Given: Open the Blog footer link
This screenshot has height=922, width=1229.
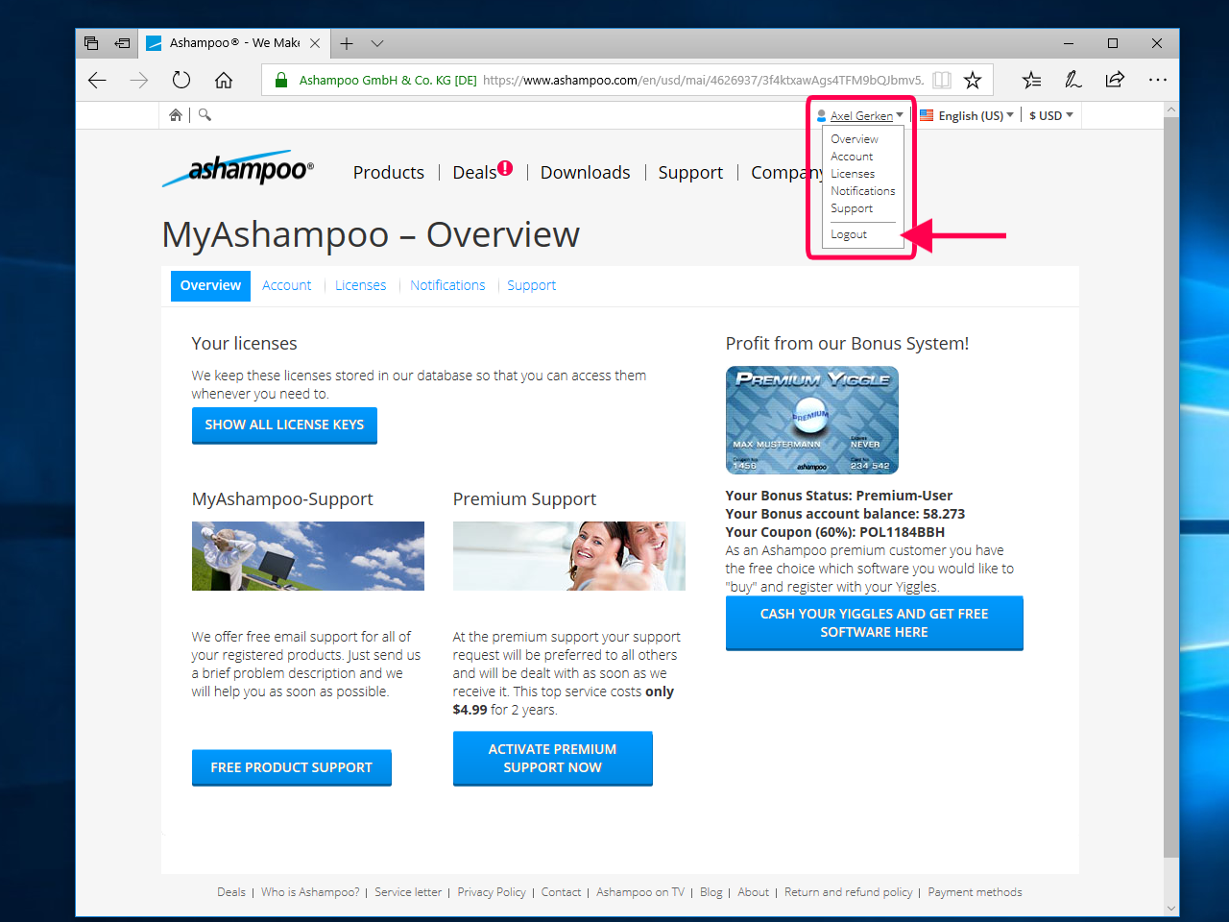Looking at the screenshot, I should 711,892.
